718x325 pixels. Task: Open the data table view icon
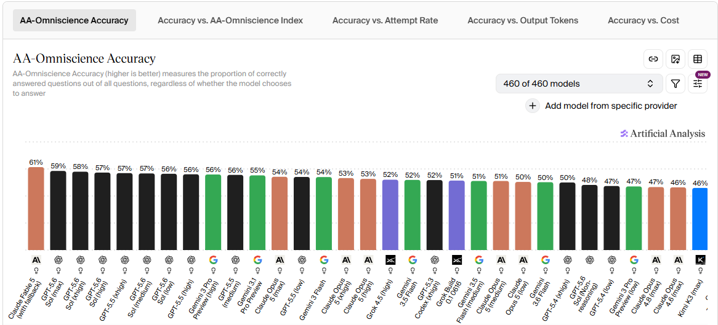[x=698, y=59]
